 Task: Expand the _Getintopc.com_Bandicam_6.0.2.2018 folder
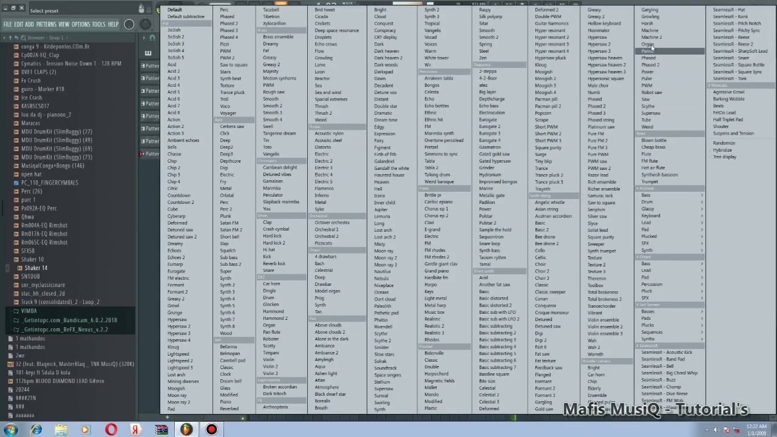click(x=17, y=320)
